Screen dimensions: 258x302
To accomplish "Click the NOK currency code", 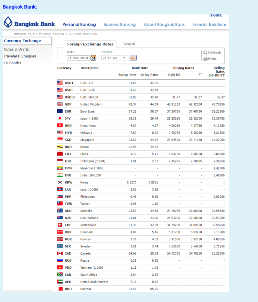I will (x=68, y=239).
